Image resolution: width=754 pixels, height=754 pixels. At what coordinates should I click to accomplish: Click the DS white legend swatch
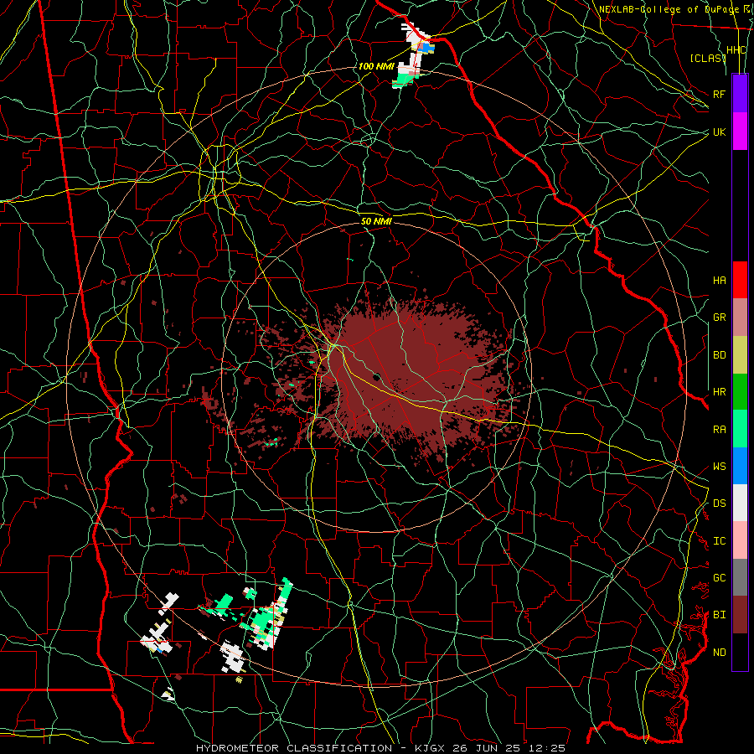point(740,503)
